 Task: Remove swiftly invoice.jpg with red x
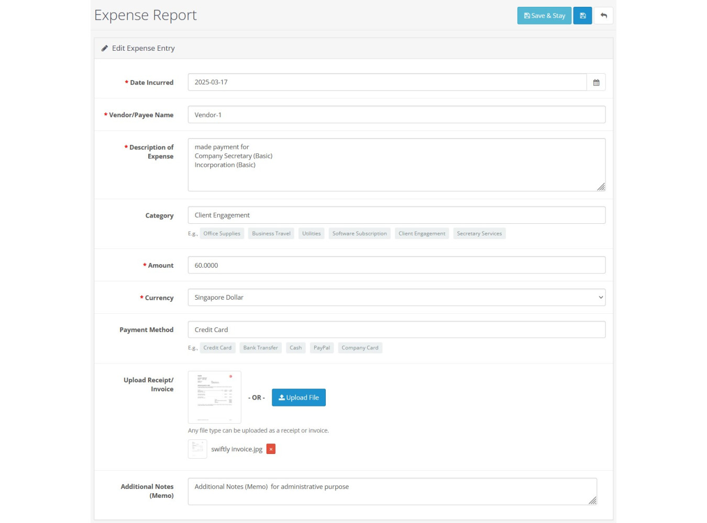click(271, 449)
